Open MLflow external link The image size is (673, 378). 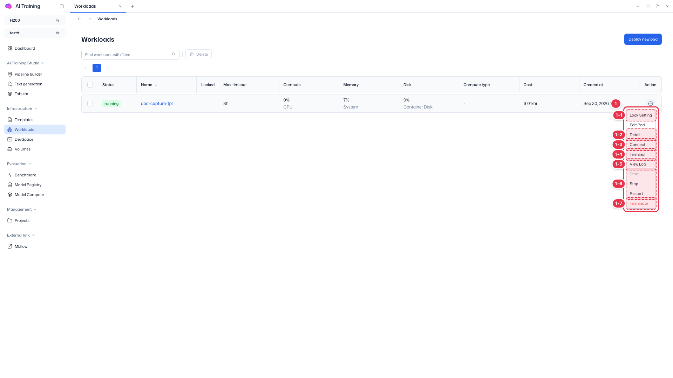tap(35, 246)
